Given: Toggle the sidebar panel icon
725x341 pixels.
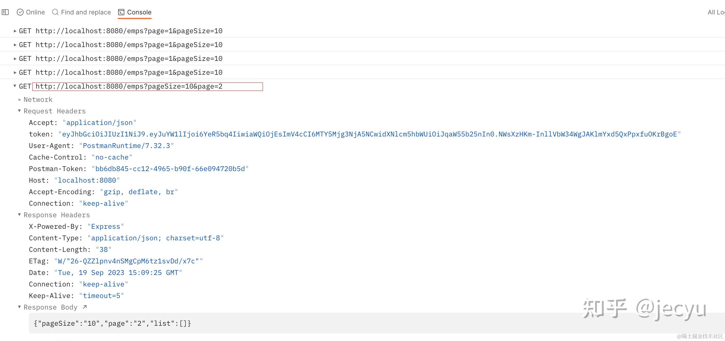Looking at the screenshot, I should click(5, 12).
